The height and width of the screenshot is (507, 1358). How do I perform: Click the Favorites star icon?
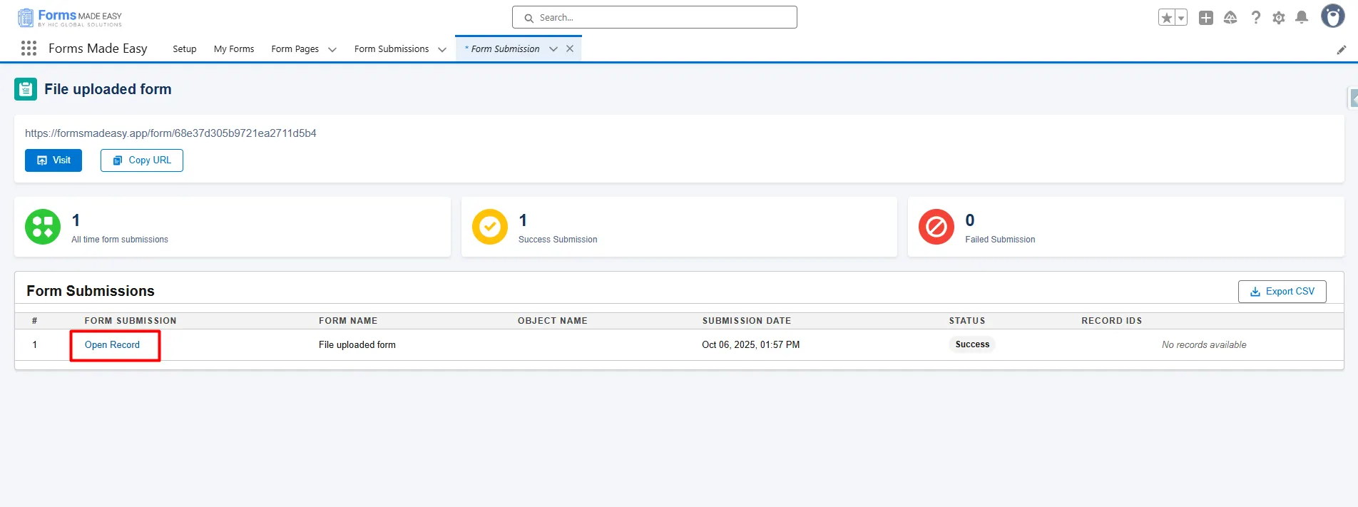[x=1167, y=18]
